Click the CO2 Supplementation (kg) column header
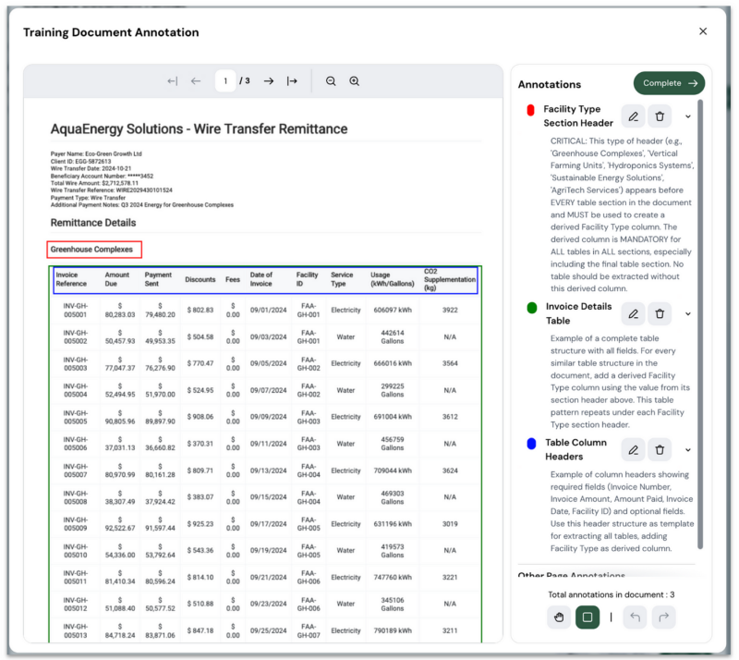 click(450, 280)
